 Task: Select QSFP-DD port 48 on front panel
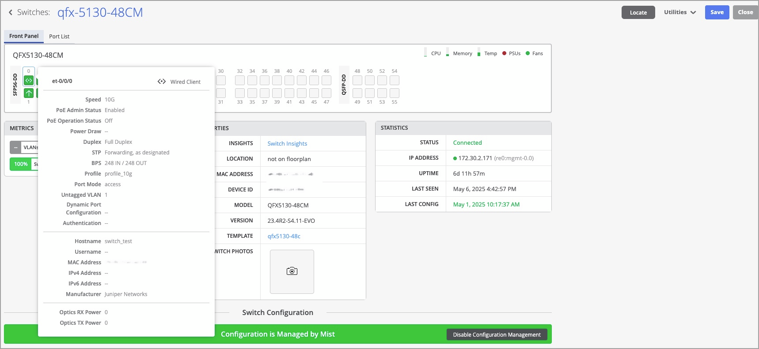(357, 80)
